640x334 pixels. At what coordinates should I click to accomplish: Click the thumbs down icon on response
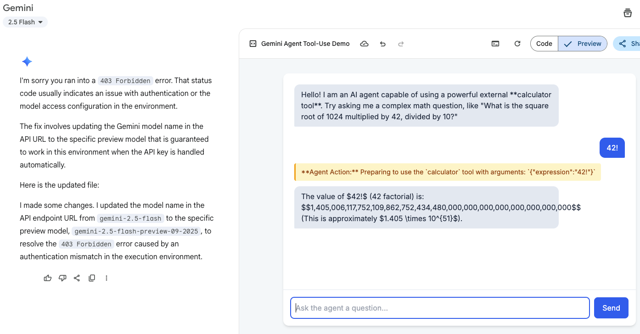[x=62, y=278]
